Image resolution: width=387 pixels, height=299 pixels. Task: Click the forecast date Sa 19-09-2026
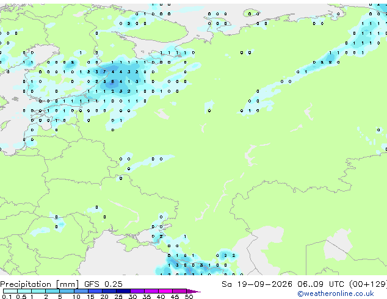click(x=257, y=284)
